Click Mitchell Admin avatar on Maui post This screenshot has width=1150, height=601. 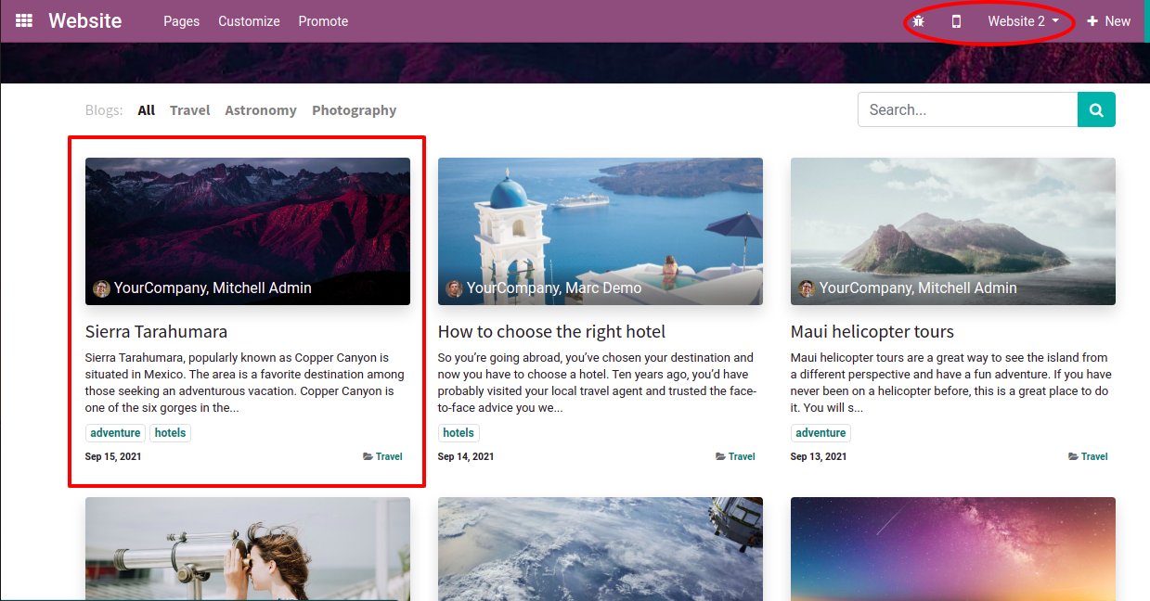pos(807,288)
